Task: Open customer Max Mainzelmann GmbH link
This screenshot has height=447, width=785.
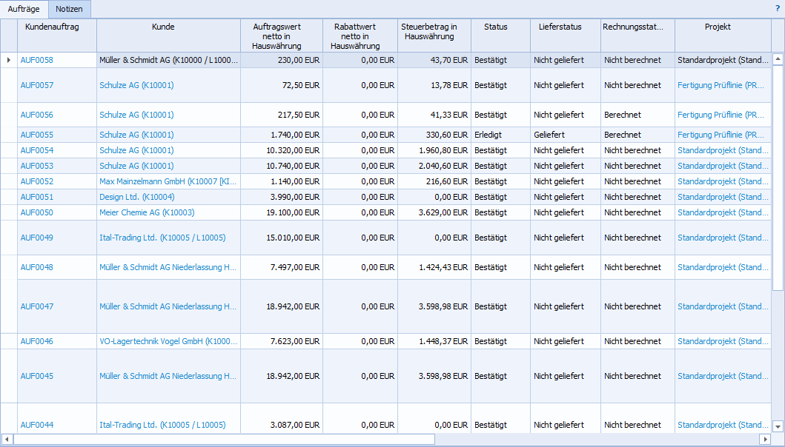Action: [x=168, y=181]
